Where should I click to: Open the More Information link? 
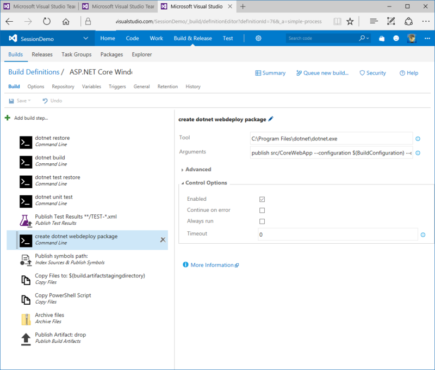click(211, 265)
